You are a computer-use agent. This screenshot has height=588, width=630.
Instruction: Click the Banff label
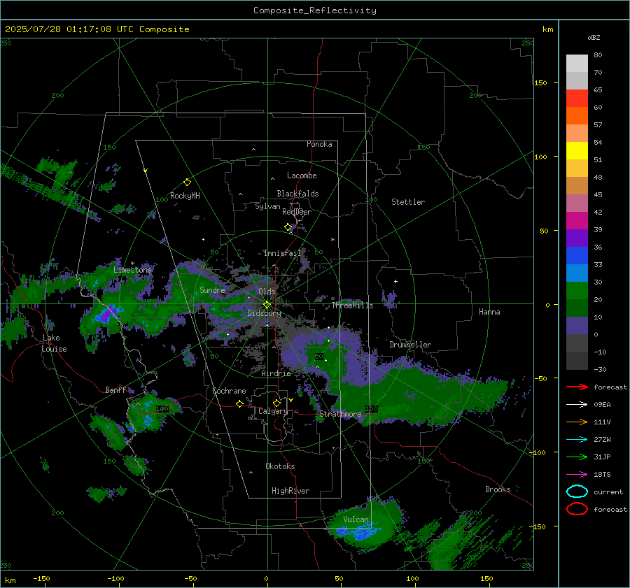coord(115,390)
